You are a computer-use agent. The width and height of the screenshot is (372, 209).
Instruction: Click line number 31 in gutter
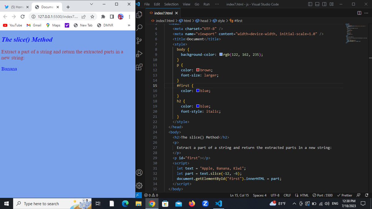pyautogui.click(x=155, y=168)
